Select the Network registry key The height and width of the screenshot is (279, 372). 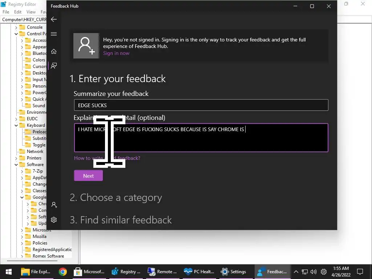(35, 151)
